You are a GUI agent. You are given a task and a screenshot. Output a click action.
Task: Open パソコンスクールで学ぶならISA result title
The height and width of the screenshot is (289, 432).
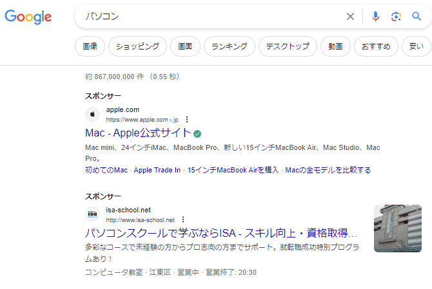pyautogui.click(x=221, y=233)
